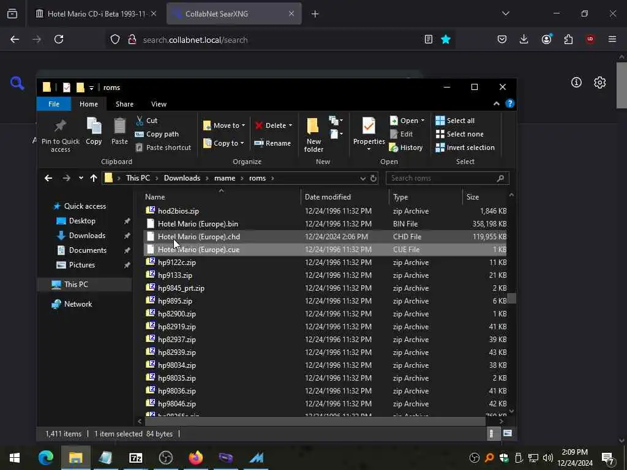Expand address bar history dropdown

click(x=362, y=178)
